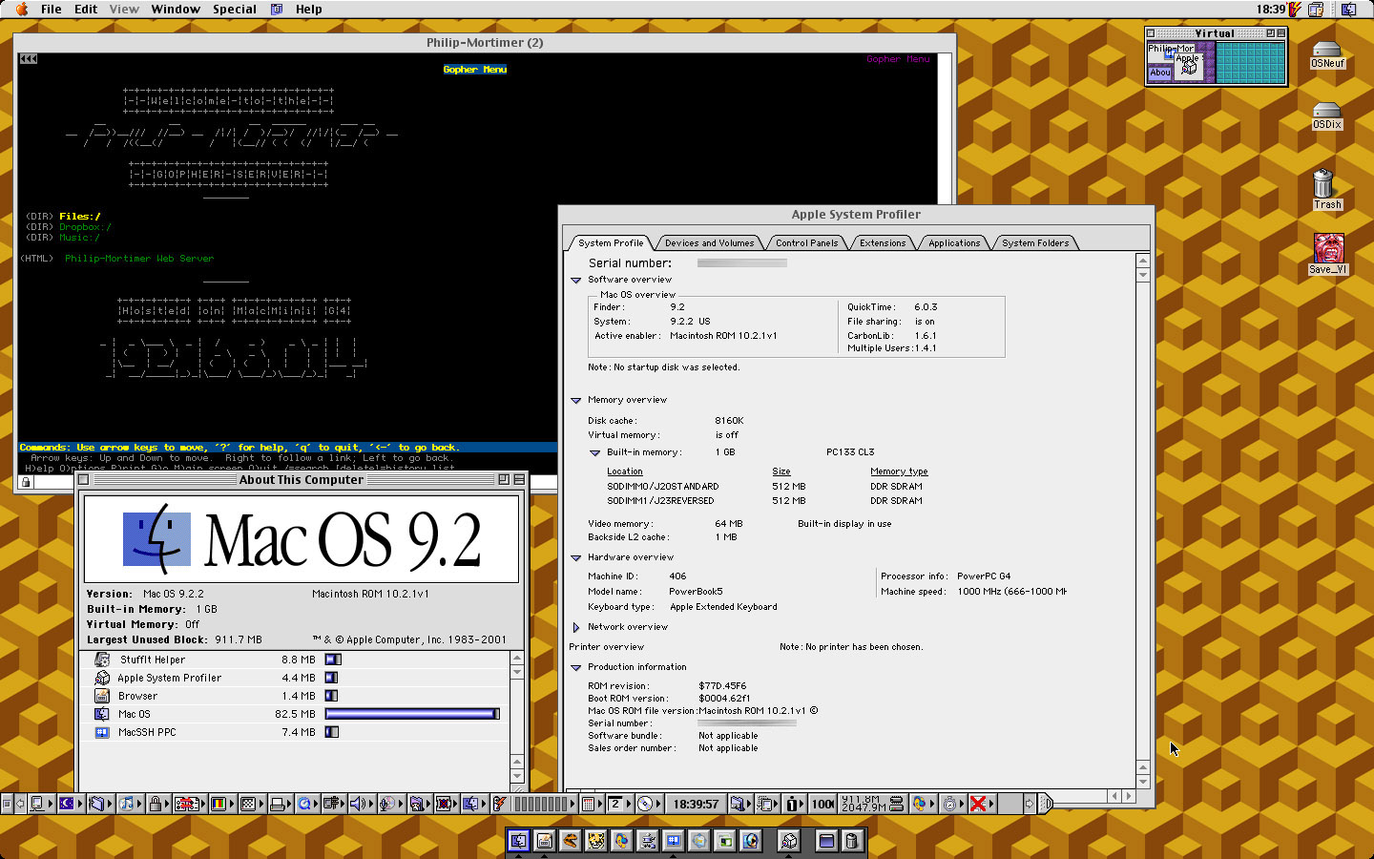Click the Files:/ directory in Gopher menu
This screenshot has height=859, width=1374.
(79, 217)
